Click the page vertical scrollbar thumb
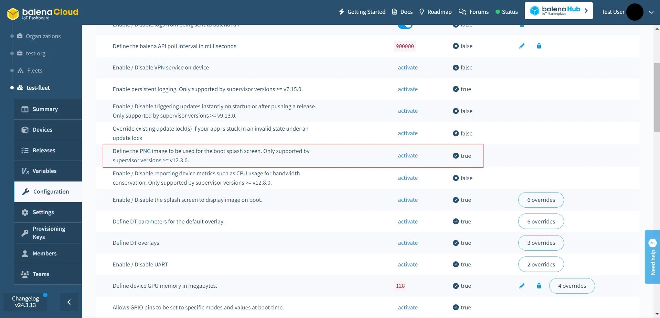This screenshot has width=660, height=318. (657, 97)
